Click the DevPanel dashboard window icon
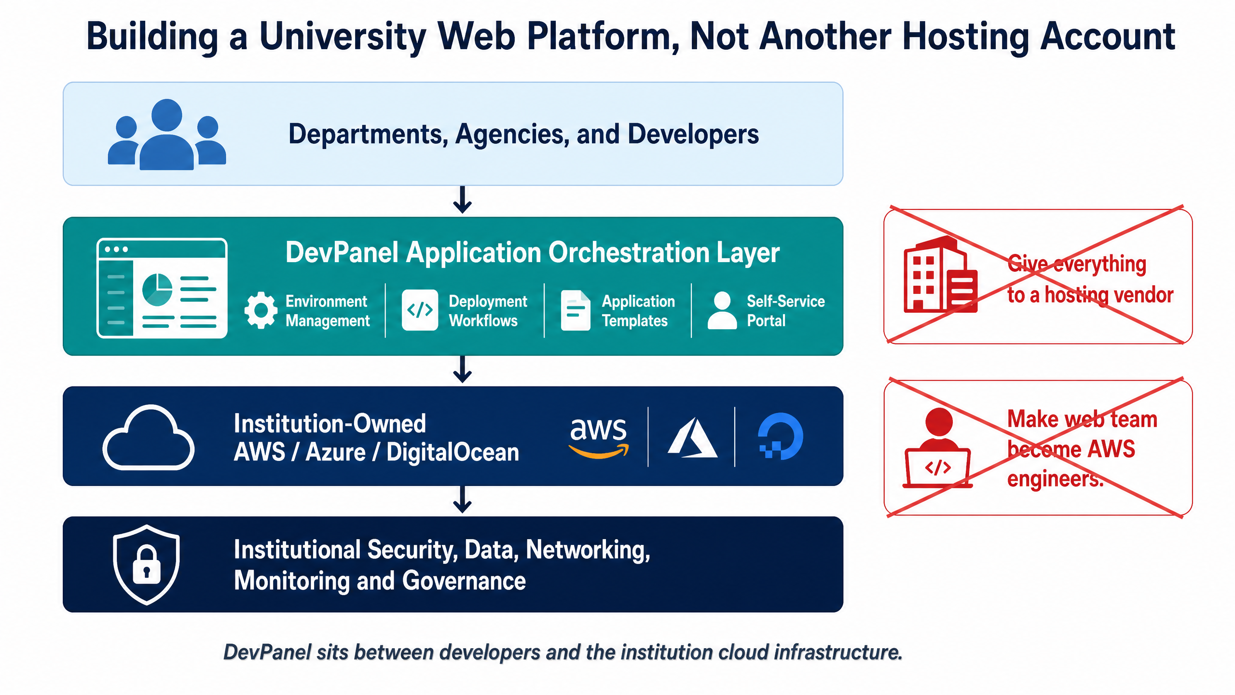 [162, 288]
